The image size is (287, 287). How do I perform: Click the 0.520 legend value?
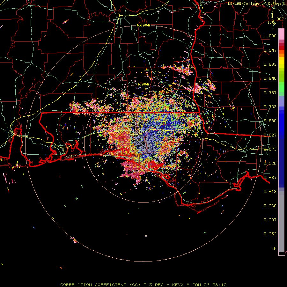pos(270,163)
